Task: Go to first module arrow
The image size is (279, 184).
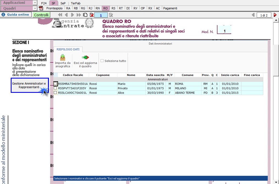Action: click(x=60, y=15)
